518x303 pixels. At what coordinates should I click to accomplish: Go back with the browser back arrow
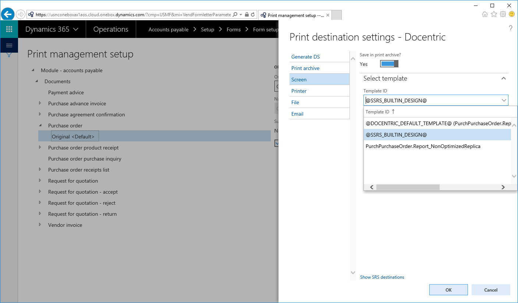8,14
